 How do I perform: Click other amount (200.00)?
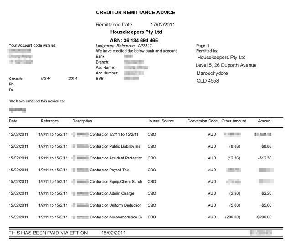(233, 217)
